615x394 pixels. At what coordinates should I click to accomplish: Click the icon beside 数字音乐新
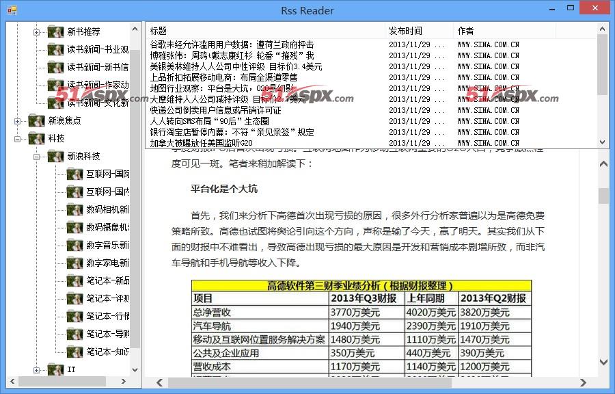[74, 245]
